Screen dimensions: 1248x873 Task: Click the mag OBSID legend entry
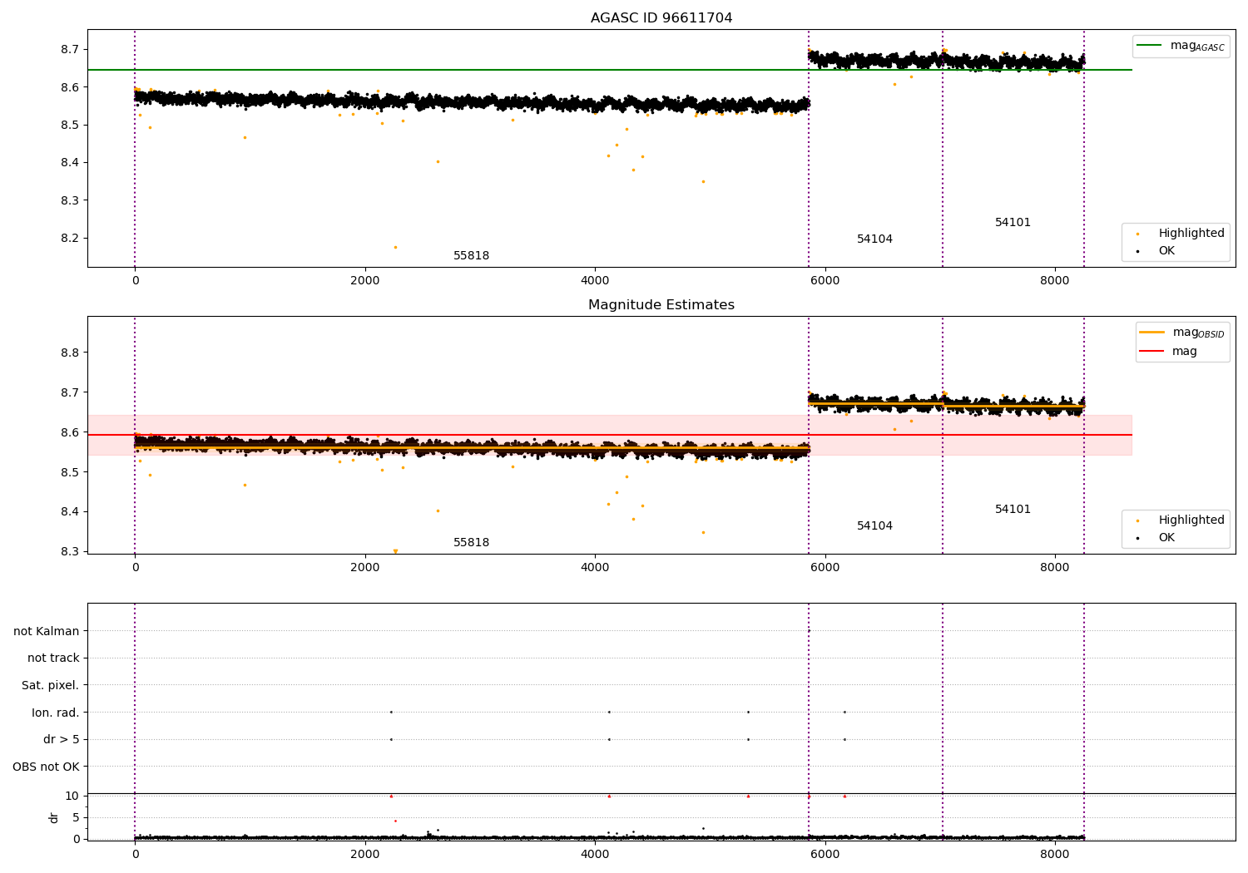[x=1182, y=333]
